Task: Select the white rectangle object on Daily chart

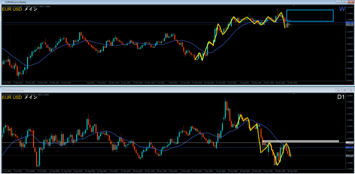Action: point(301,141)
